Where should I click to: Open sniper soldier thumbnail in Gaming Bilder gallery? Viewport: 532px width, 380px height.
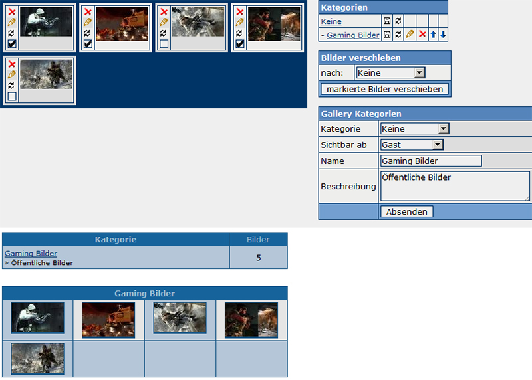point(38,318)
